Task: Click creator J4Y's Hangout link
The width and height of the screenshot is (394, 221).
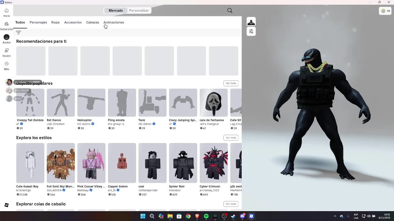Action: [209, 124]
